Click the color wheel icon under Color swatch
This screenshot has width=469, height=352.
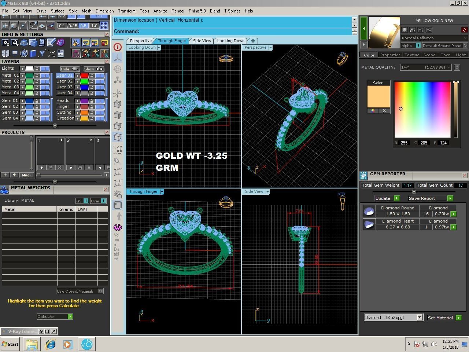point(373,111)
